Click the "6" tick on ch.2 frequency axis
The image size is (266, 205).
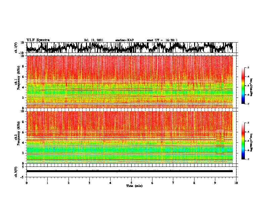coord(24,132)
